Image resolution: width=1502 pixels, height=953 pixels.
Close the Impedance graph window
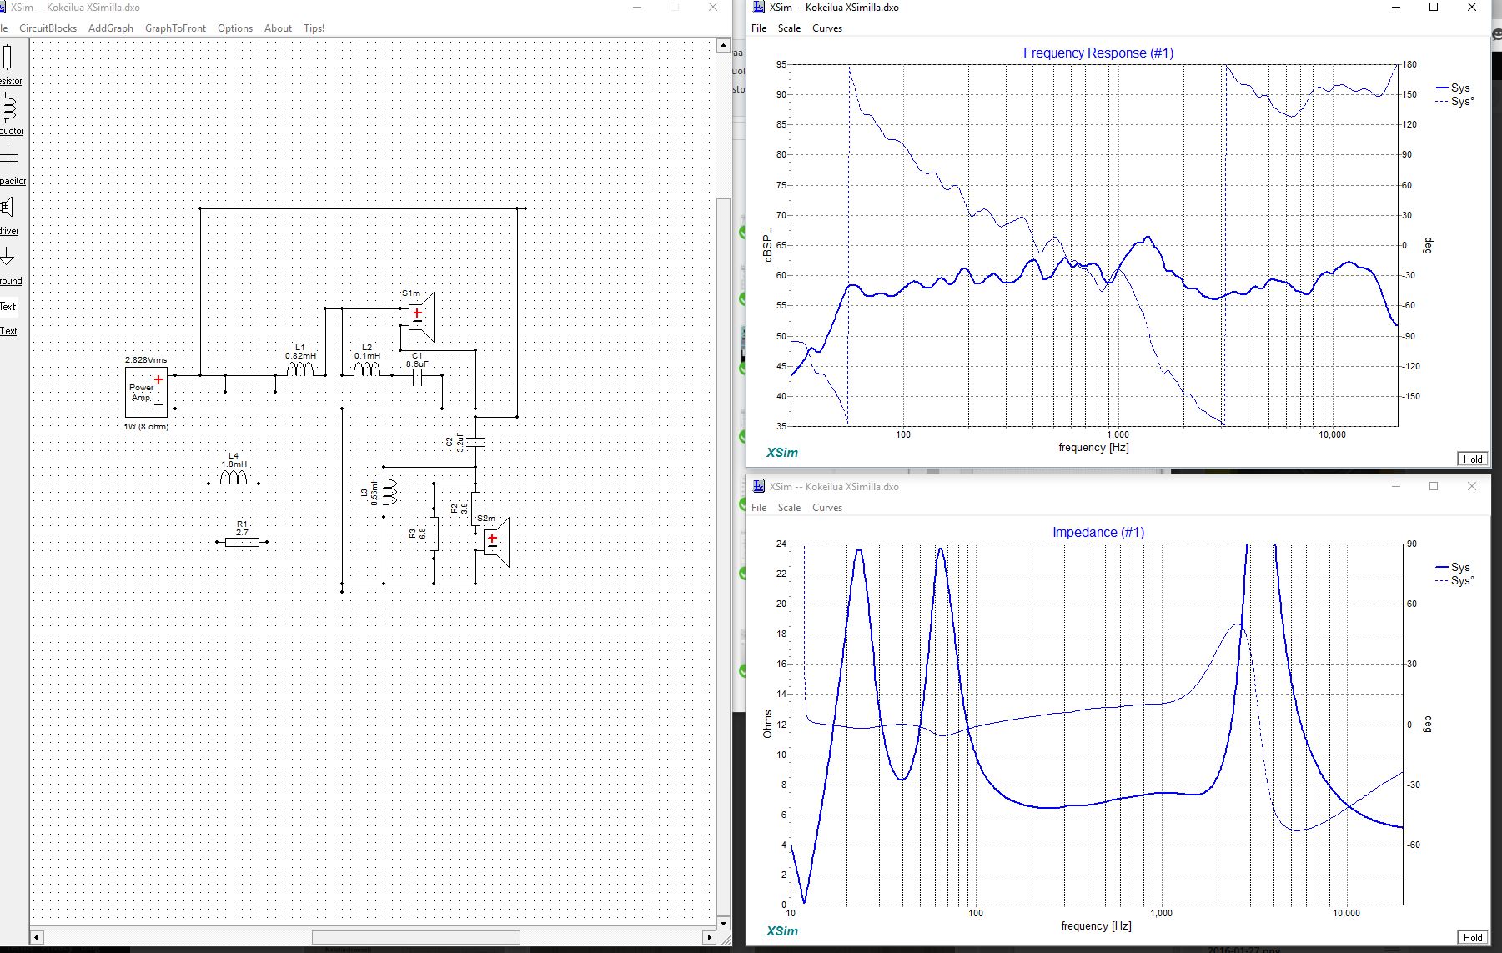[1471, 486]
